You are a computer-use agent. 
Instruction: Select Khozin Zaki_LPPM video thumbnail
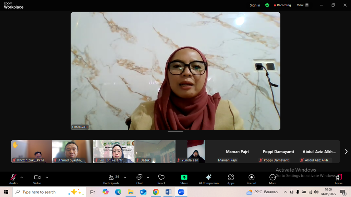click(32, 152)
